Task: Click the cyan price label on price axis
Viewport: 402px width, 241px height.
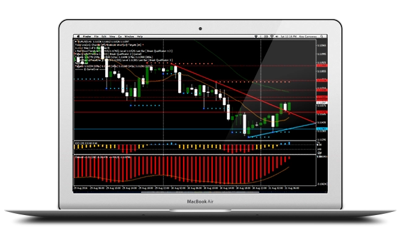Action: click(x=322, y=129)
